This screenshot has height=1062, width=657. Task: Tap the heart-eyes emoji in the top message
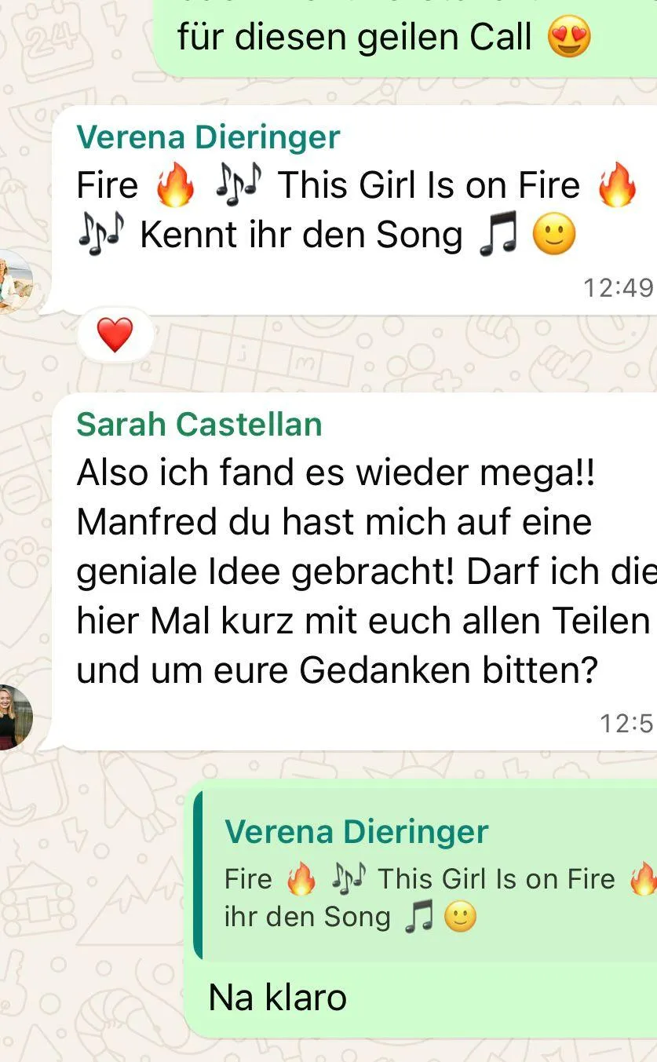tap(569, 37)
